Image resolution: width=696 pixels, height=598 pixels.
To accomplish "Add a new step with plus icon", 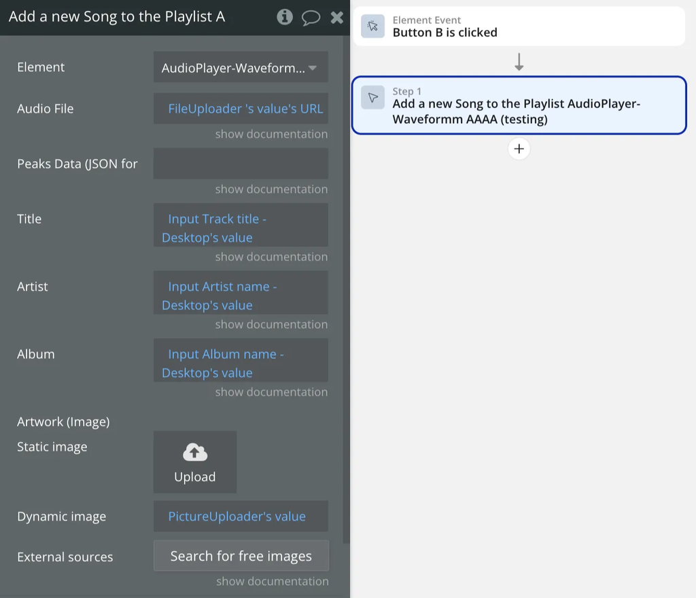I will (519, 149).
